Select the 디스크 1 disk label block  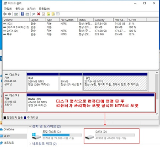tap(15, 102)
